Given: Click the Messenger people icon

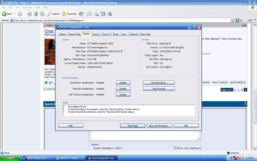Looking at the screenshot, I should 110,14.
